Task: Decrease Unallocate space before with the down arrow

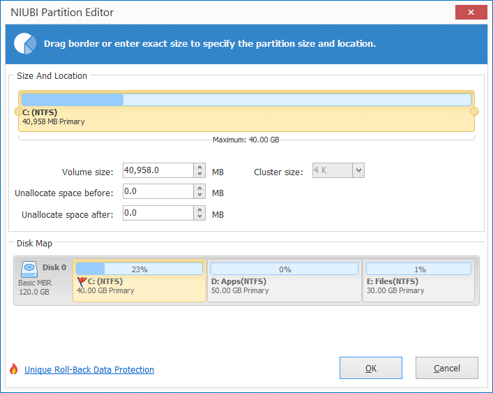Action: coord(199,195)
